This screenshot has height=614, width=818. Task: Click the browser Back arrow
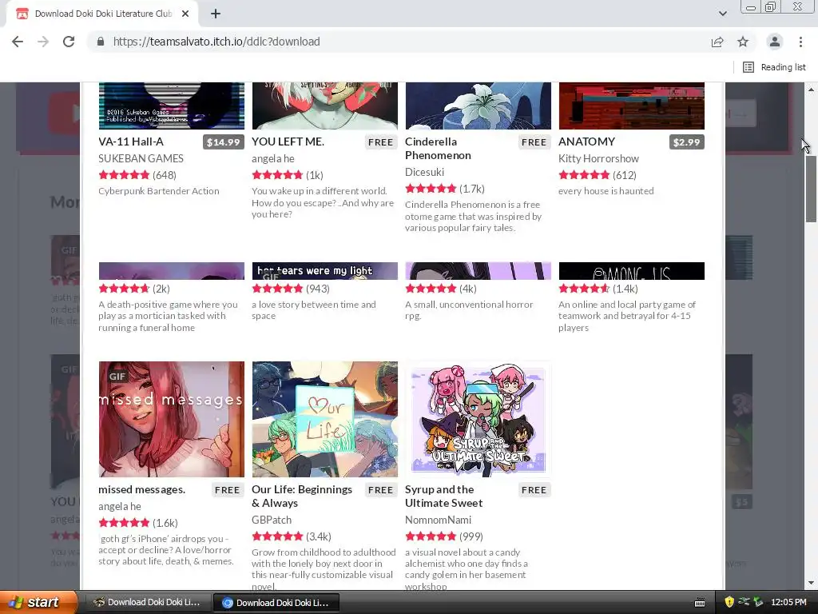point(18,42)
